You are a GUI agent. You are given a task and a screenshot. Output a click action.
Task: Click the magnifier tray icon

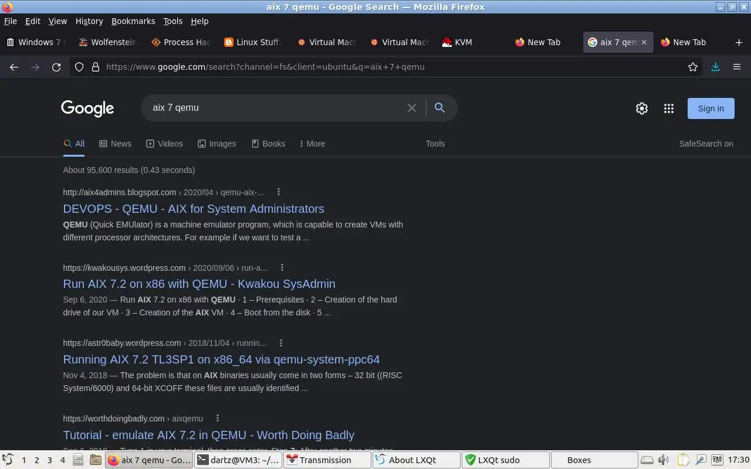(701, 460)
